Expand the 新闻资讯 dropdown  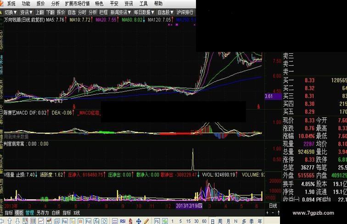click(121, 12)
